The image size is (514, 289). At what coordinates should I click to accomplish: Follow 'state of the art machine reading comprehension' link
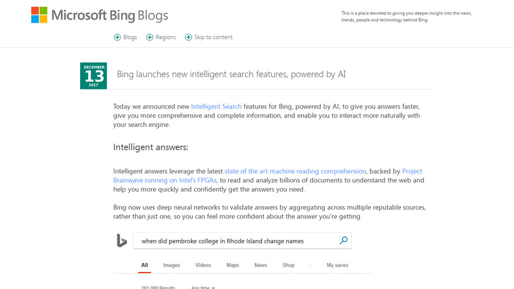click(x=295, y=171)
